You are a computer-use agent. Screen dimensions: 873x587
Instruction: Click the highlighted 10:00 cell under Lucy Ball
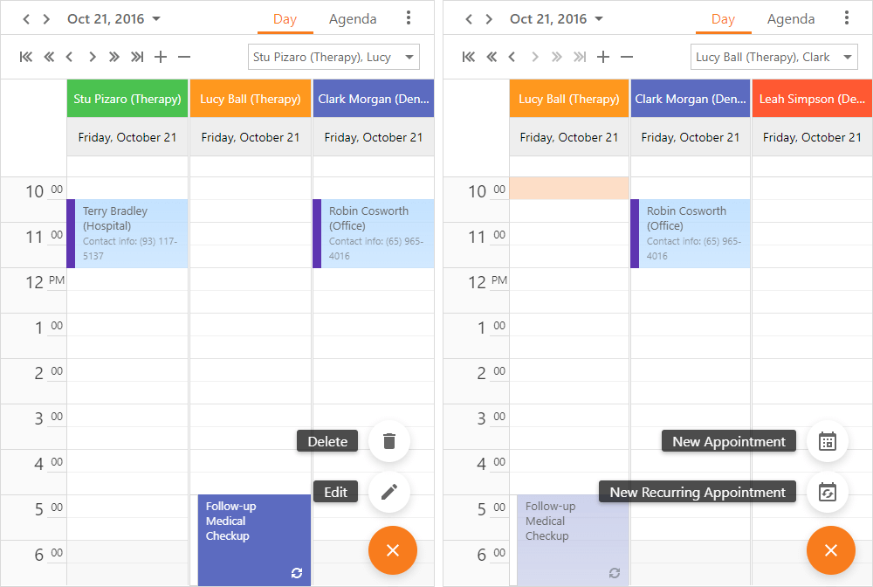coord(569,188)
